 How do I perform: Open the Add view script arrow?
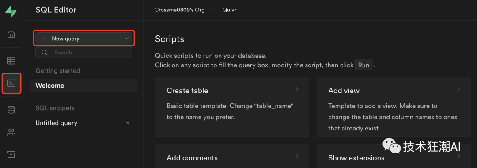(458, 89)
